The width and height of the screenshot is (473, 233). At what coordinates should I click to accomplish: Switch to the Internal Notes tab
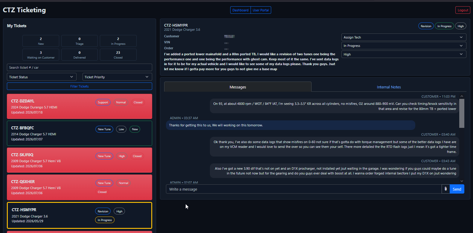[389, 87]
